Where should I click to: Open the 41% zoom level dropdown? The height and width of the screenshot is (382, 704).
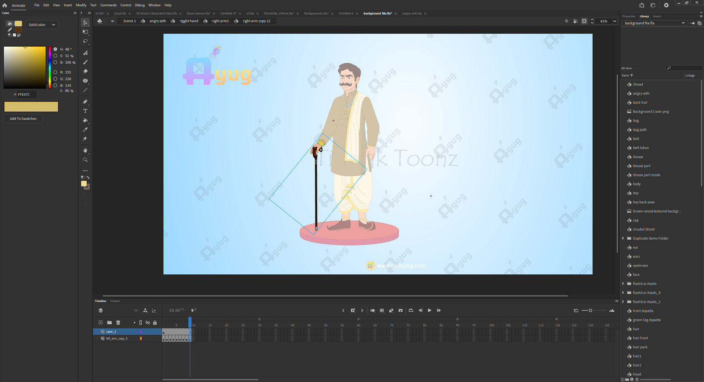tap(615, 21)
